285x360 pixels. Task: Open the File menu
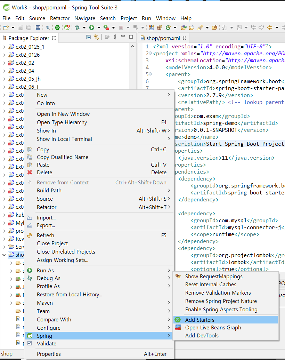coord(6,18)
